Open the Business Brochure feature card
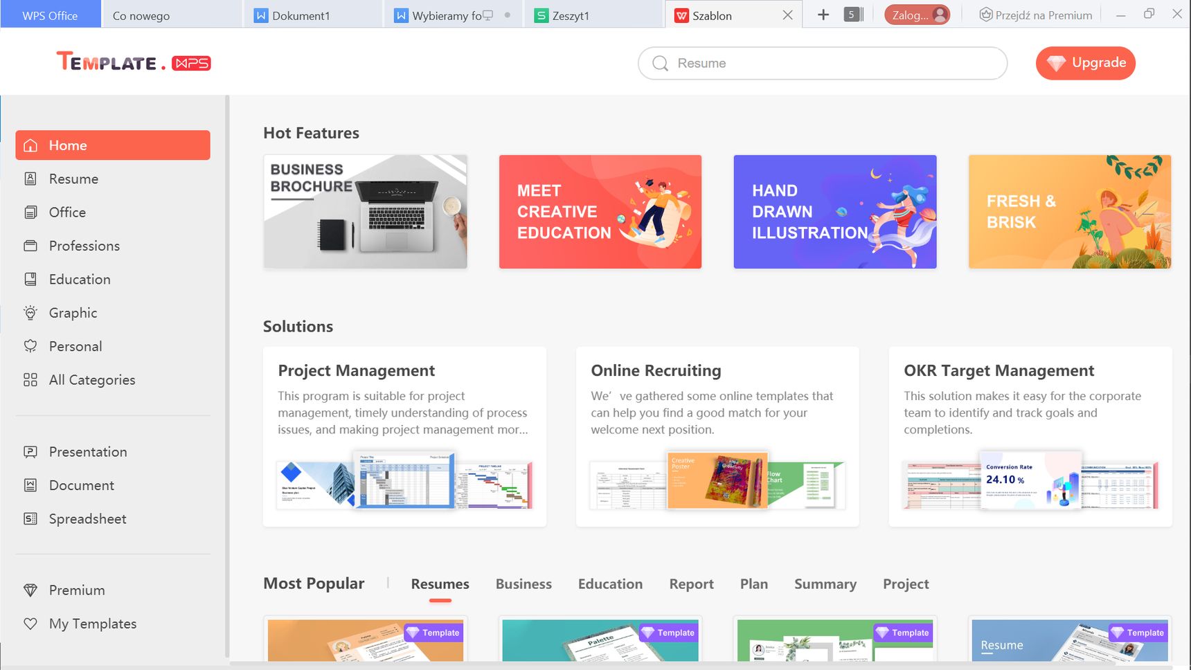The image size is (1191, 670). click(x=365, y=212)
